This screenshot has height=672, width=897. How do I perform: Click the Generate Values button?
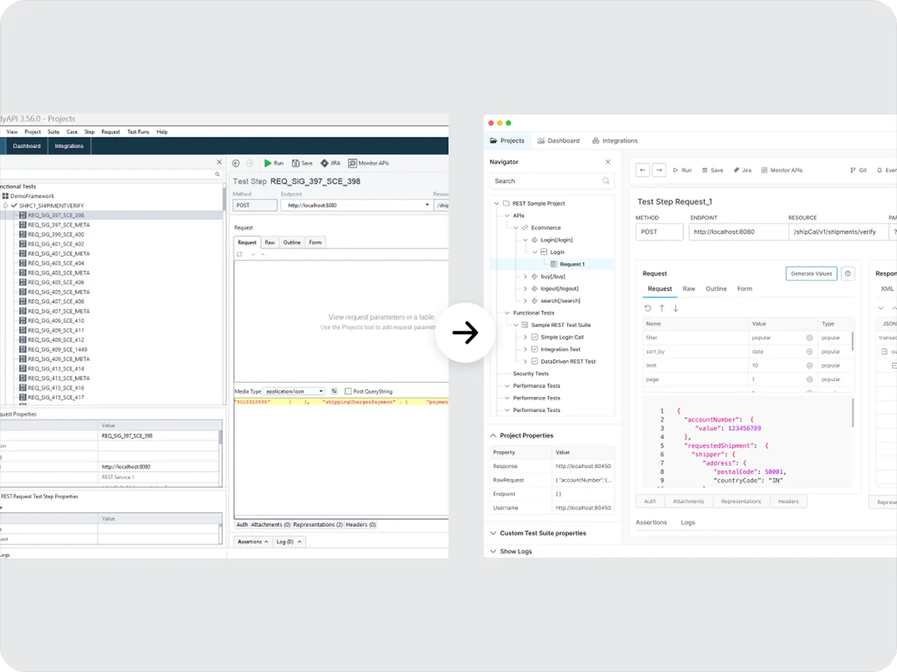pos(811,273)
